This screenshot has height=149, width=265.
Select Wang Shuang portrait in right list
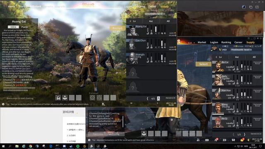[218, 108]
